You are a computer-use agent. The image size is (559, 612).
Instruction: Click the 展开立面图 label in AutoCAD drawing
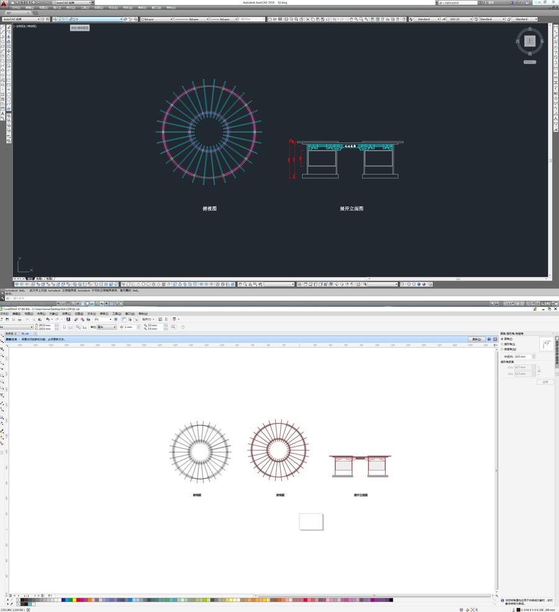coord(352,208)
